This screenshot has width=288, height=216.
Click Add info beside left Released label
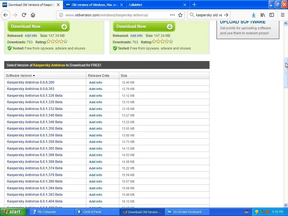click(31, 36)
